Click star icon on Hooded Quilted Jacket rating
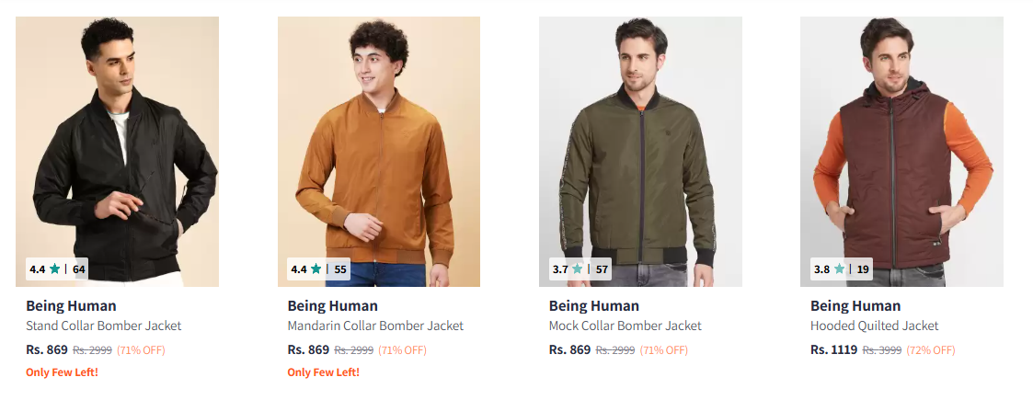Image resolution: width=1033 pixels, height=400 pixels. point(839,269)
